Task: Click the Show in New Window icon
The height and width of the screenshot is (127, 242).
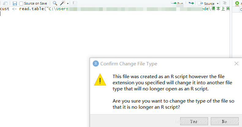Action: tap(5, 3)
